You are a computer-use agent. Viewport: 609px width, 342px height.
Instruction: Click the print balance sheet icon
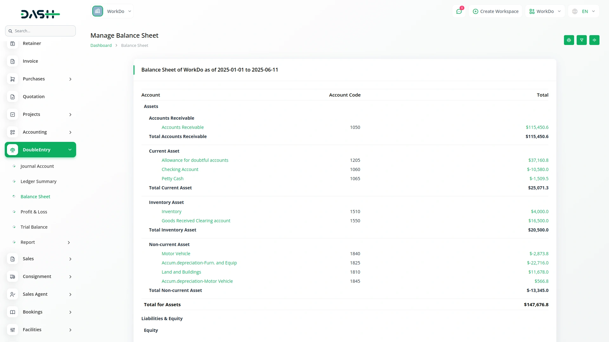[x=569, y=40]
